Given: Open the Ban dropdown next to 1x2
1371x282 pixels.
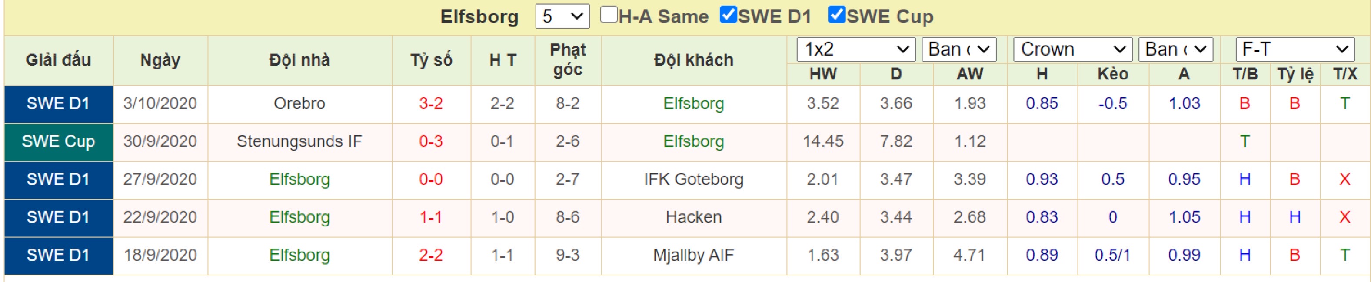Looking at the screenshot, I should click(x=959, y=49).
